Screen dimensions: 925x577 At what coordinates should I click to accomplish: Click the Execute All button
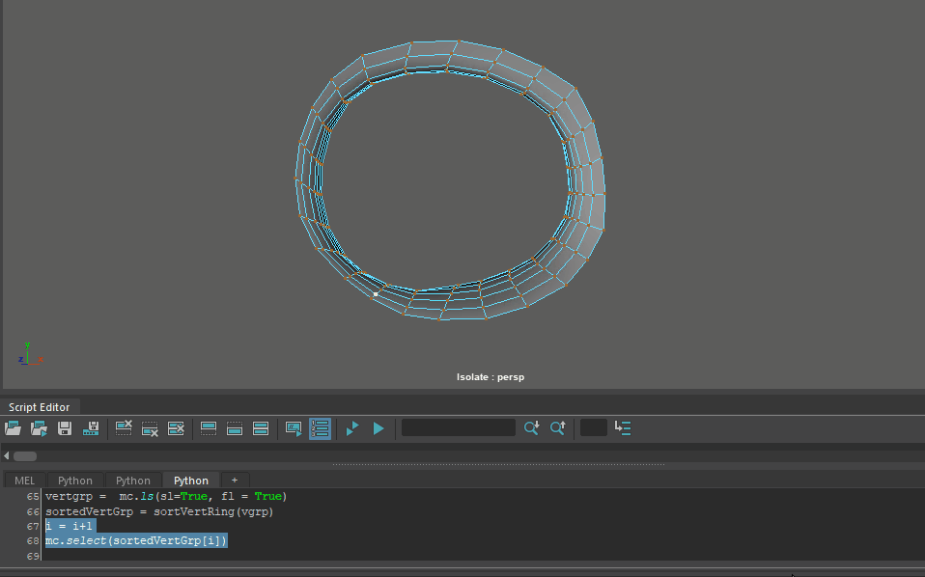pos(352,427)
